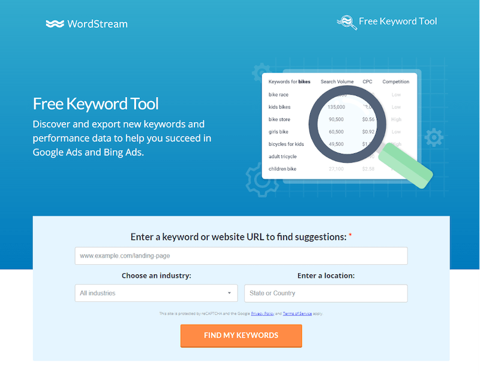The height and width of the screenshot is (375, 480).
Task: Click the 'Competition' column header
Action: coord(395,81)
